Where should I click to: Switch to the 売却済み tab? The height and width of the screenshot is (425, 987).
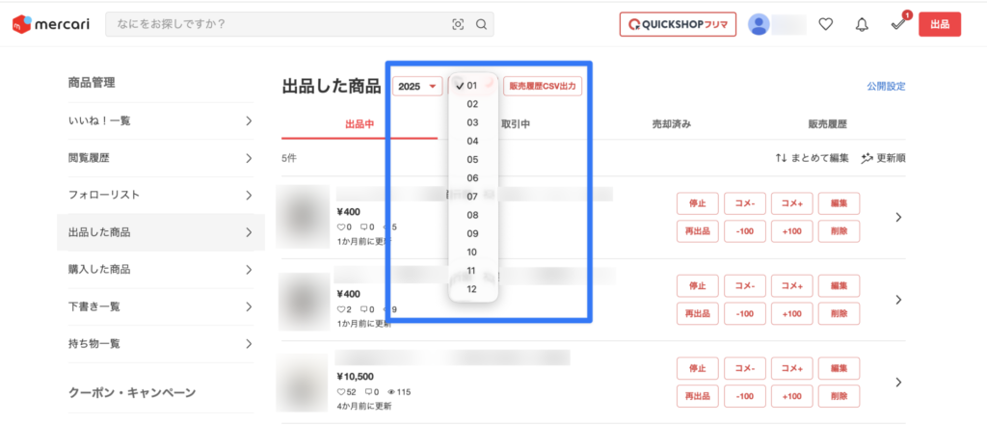coord(673,124)
